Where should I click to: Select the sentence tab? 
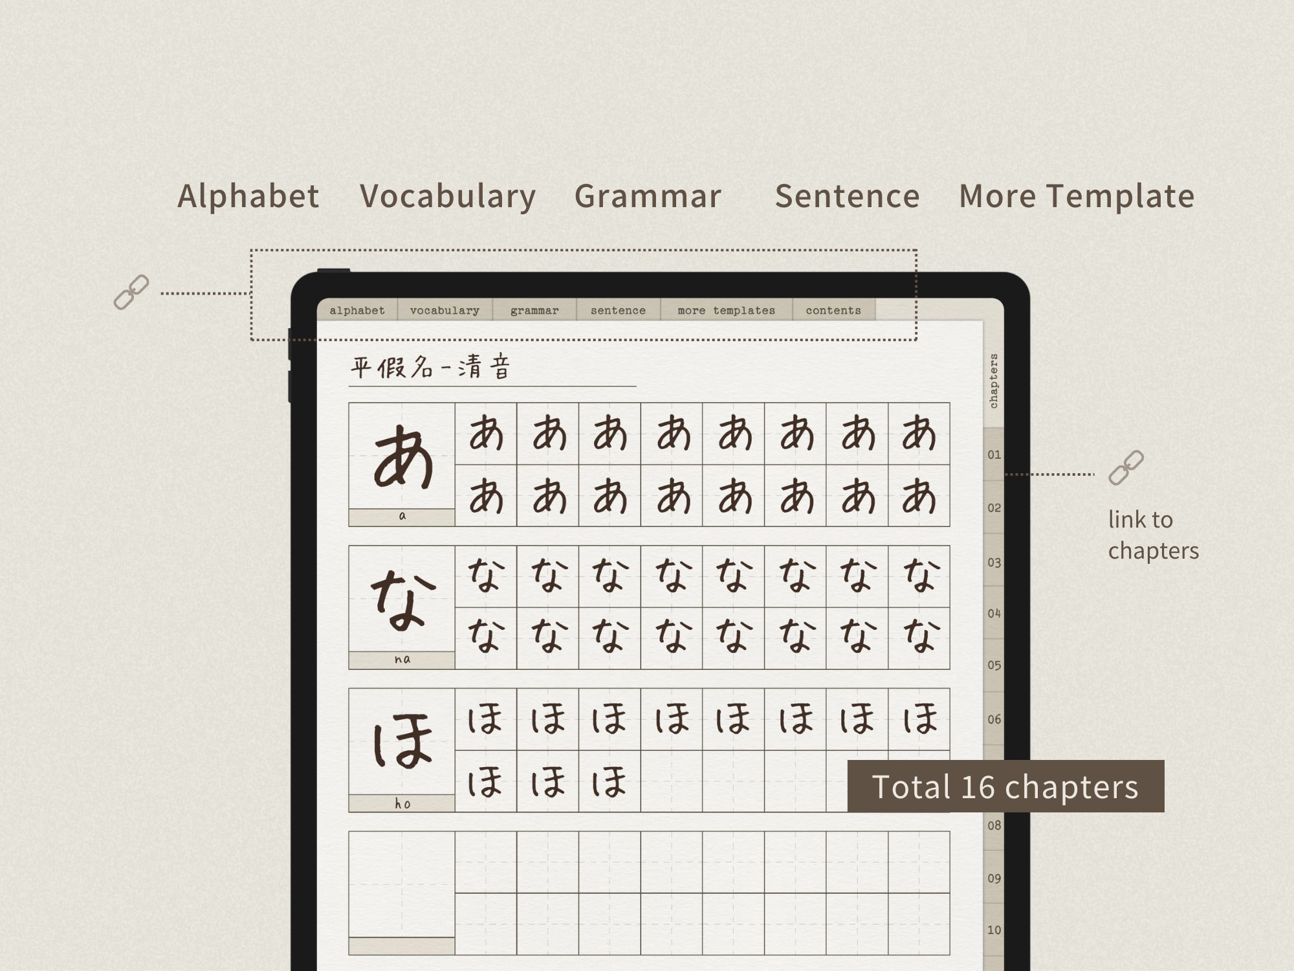pyautogui.click(x=618, y=311)
